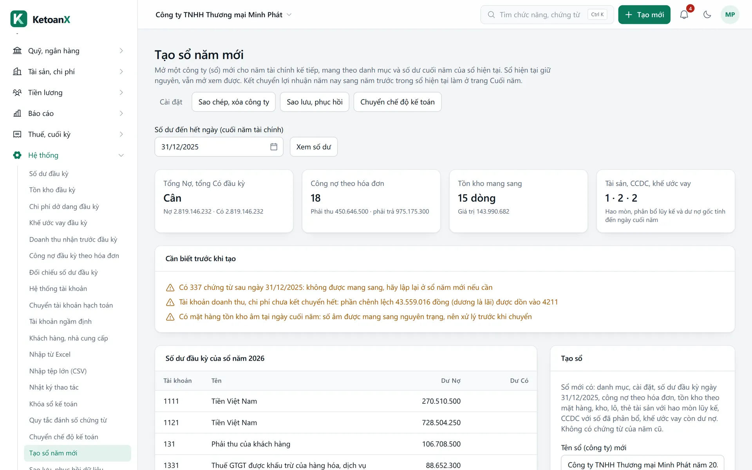This screenshot has height=470, width=752.
Task: Open the notifications bell
Action: coord(684,15)
